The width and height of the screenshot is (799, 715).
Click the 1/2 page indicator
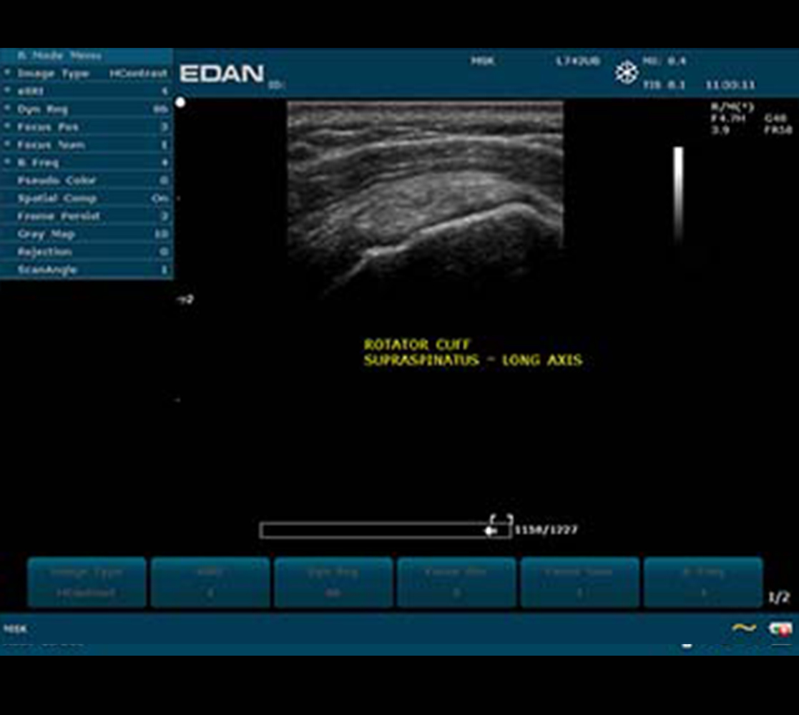[x=779, y=597]
